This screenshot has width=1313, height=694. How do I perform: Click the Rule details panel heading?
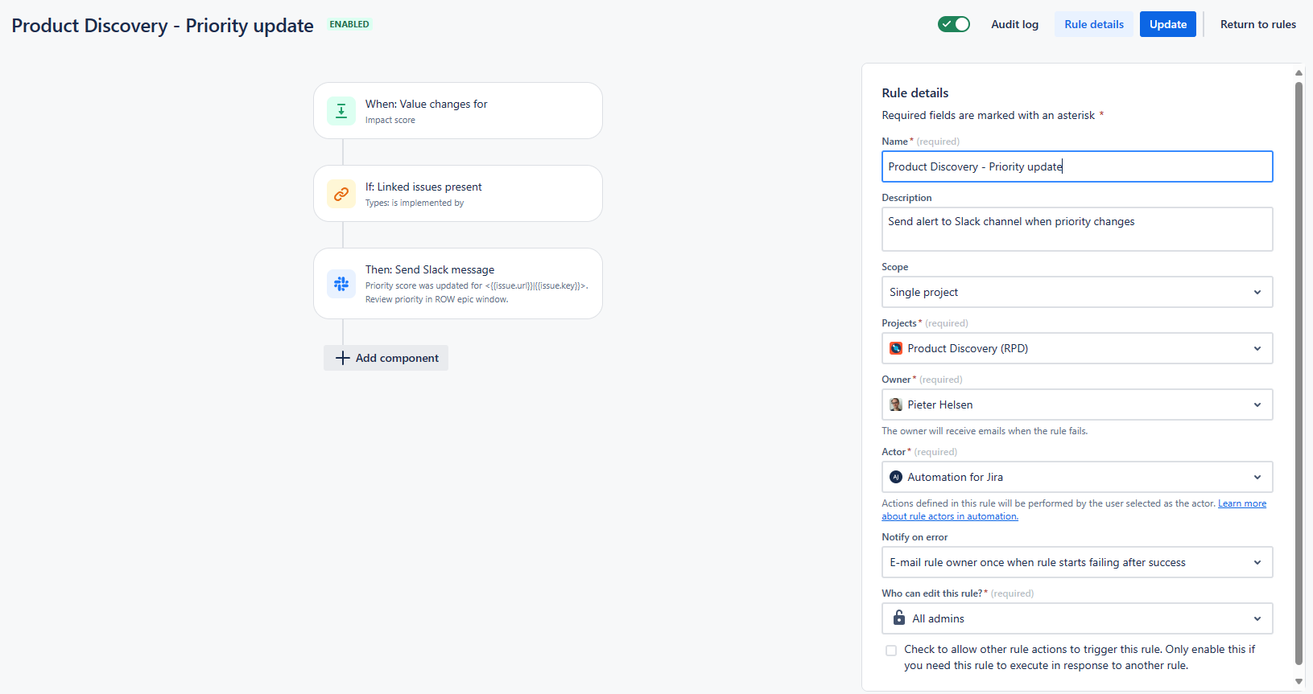coord(915,93)
